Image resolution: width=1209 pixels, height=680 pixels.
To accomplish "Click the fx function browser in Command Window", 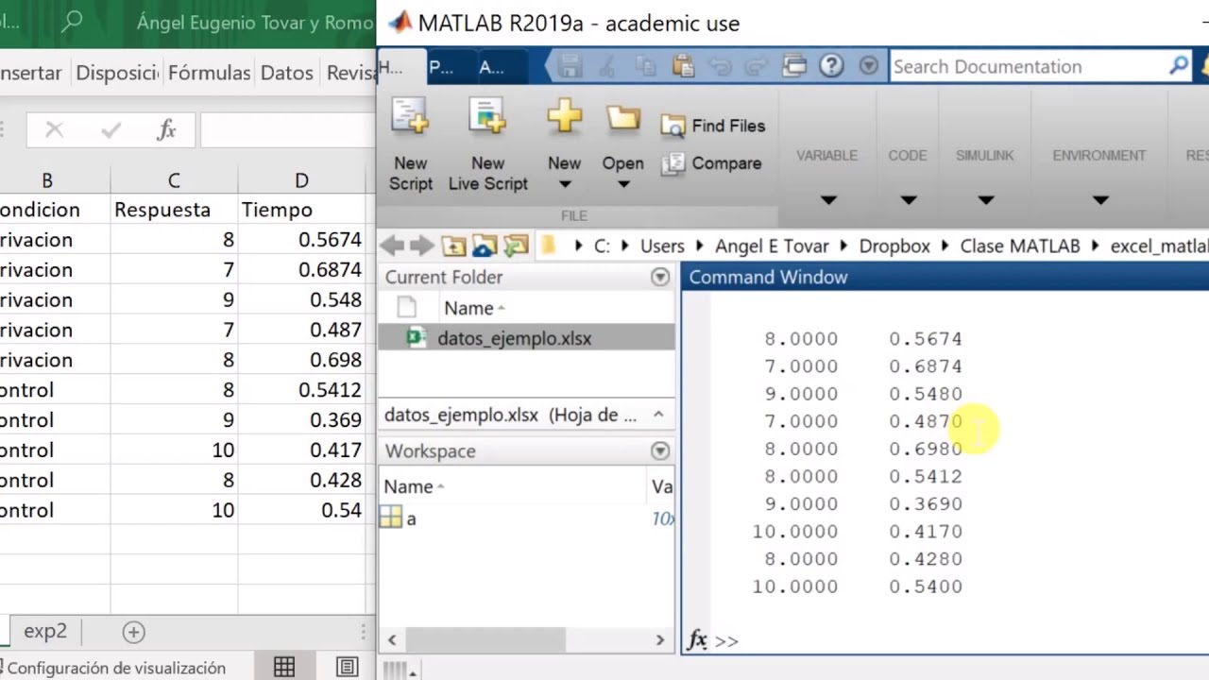I will pos(697,640).
